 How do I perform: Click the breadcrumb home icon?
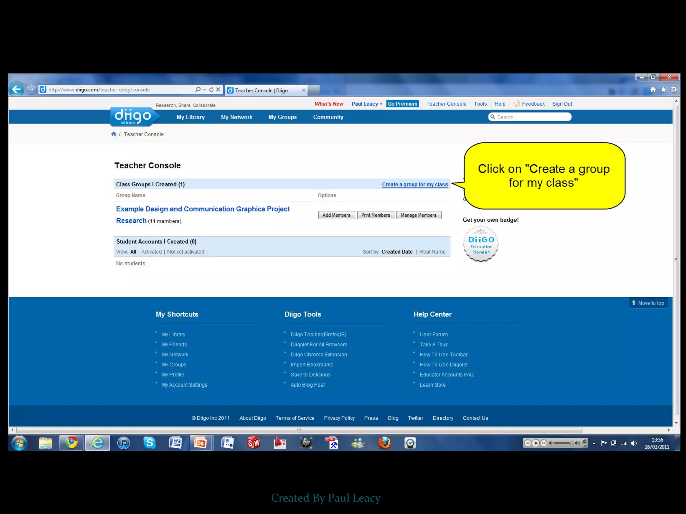point(114,134)
